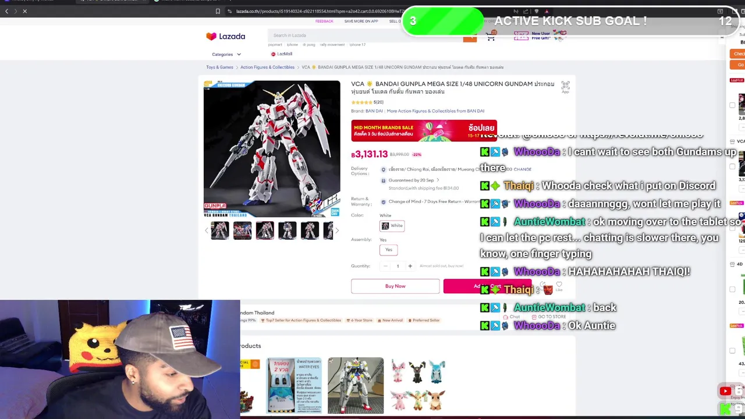Viewport: 745px width, 419px height.
Task: Click rally movement suggested search term
Action: pyautogui.click(x=332, y=45)
